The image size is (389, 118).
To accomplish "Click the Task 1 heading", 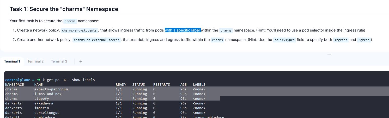I will point(64,9).
